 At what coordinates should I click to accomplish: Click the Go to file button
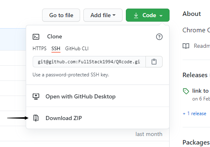(61, 15)
